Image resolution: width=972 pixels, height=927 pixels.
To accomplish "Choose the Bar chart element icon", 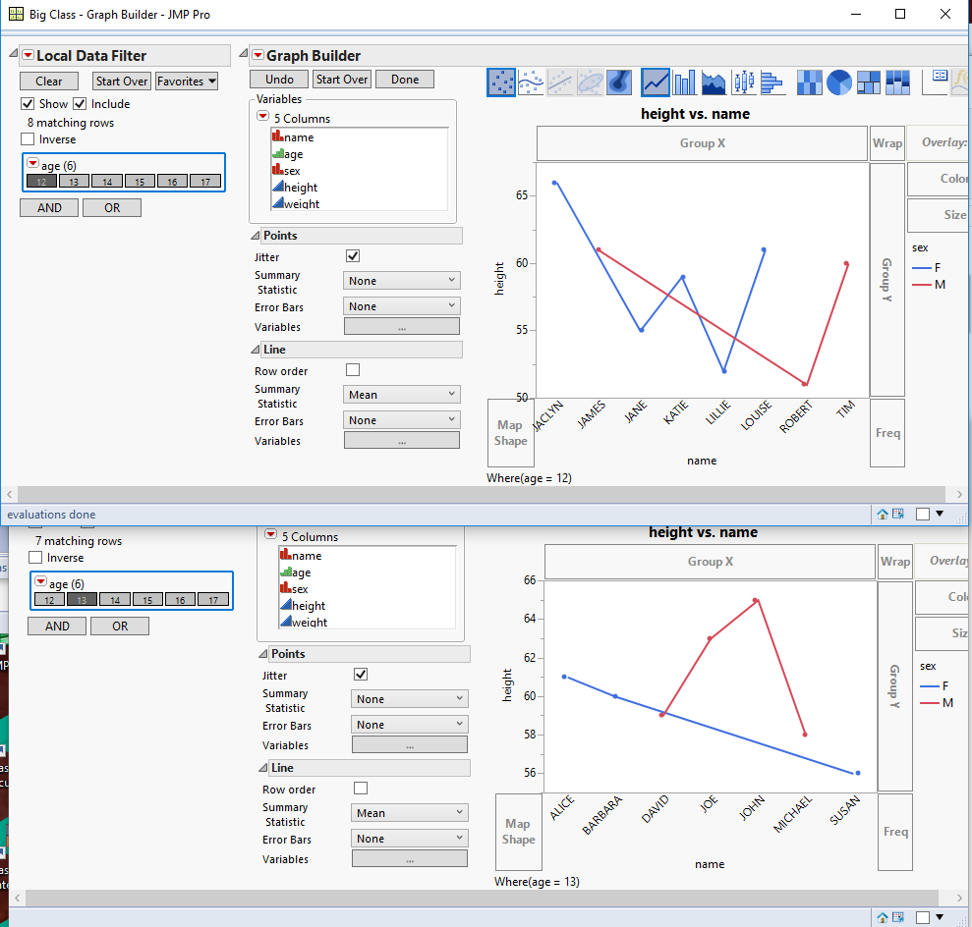I will 684,82.
